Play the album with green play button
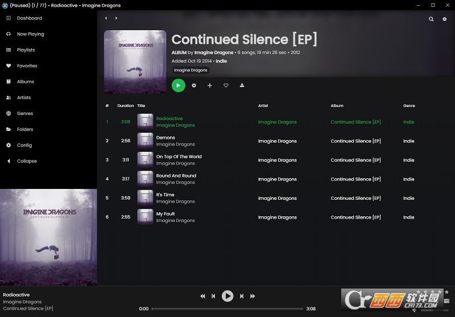Image resolution: width=455 pixels, height=317 pixels. 179,85
